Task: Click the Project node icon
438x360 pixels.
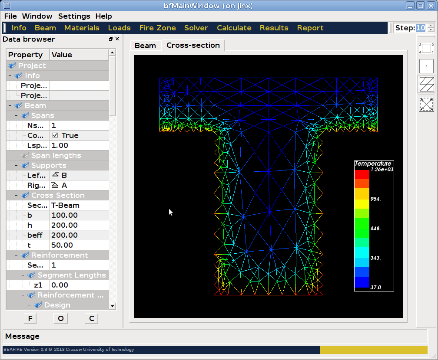Action: coord(12,65)
